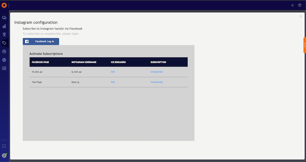
Task: Edit ice breakers for Test Page
Action: point(113,82)
